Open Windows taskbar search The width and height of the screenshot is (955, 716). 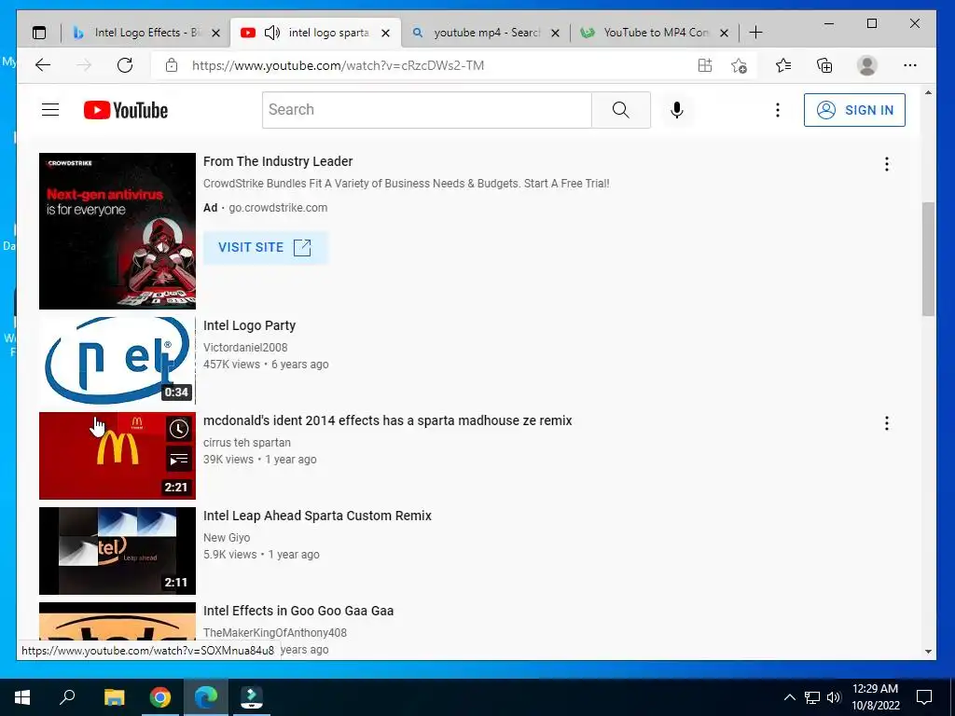(67, 697)
